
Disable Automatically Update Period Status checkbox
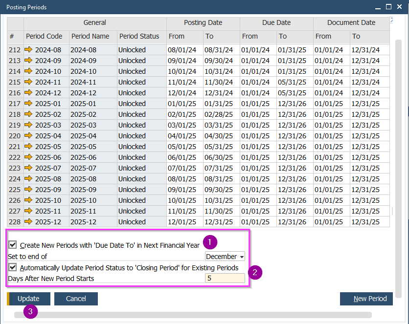[x=12, y=267]
